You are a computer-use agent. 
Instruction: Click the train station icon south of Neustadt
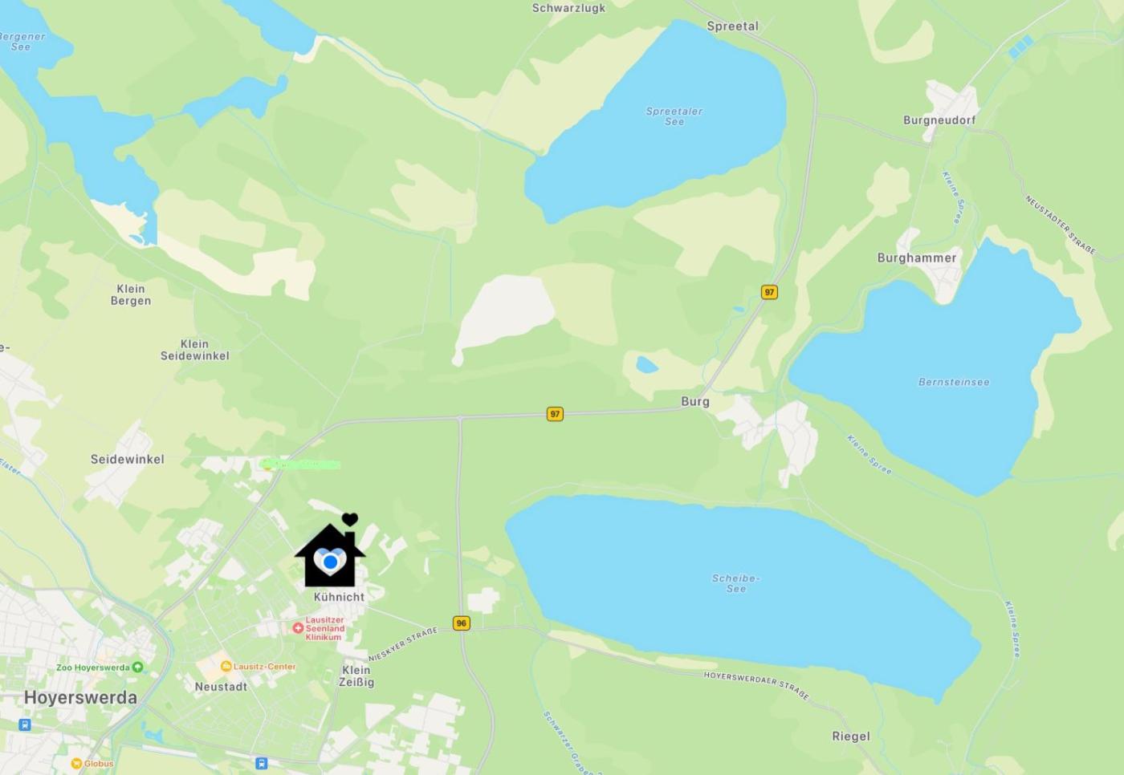[261, 764]
